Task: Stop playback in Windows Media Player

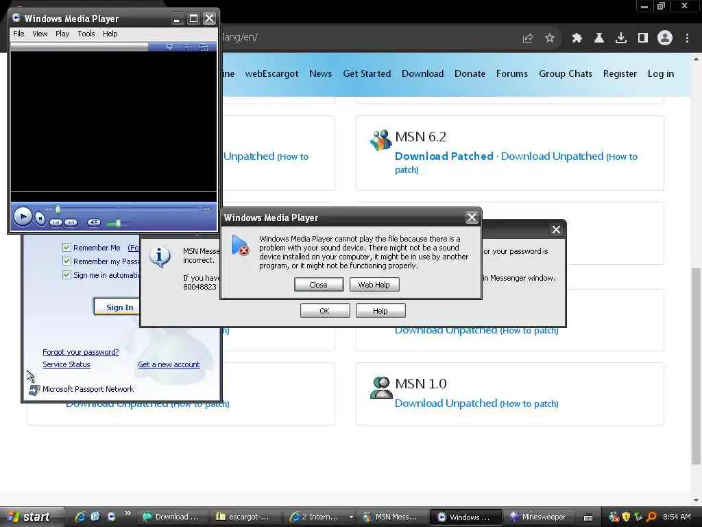Action: click(40, 219)
